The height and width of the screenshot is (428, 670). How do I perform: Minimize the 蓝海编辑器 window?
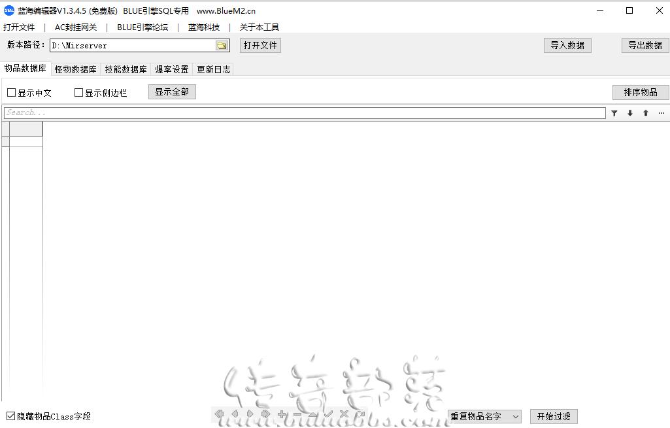point(600,10)
